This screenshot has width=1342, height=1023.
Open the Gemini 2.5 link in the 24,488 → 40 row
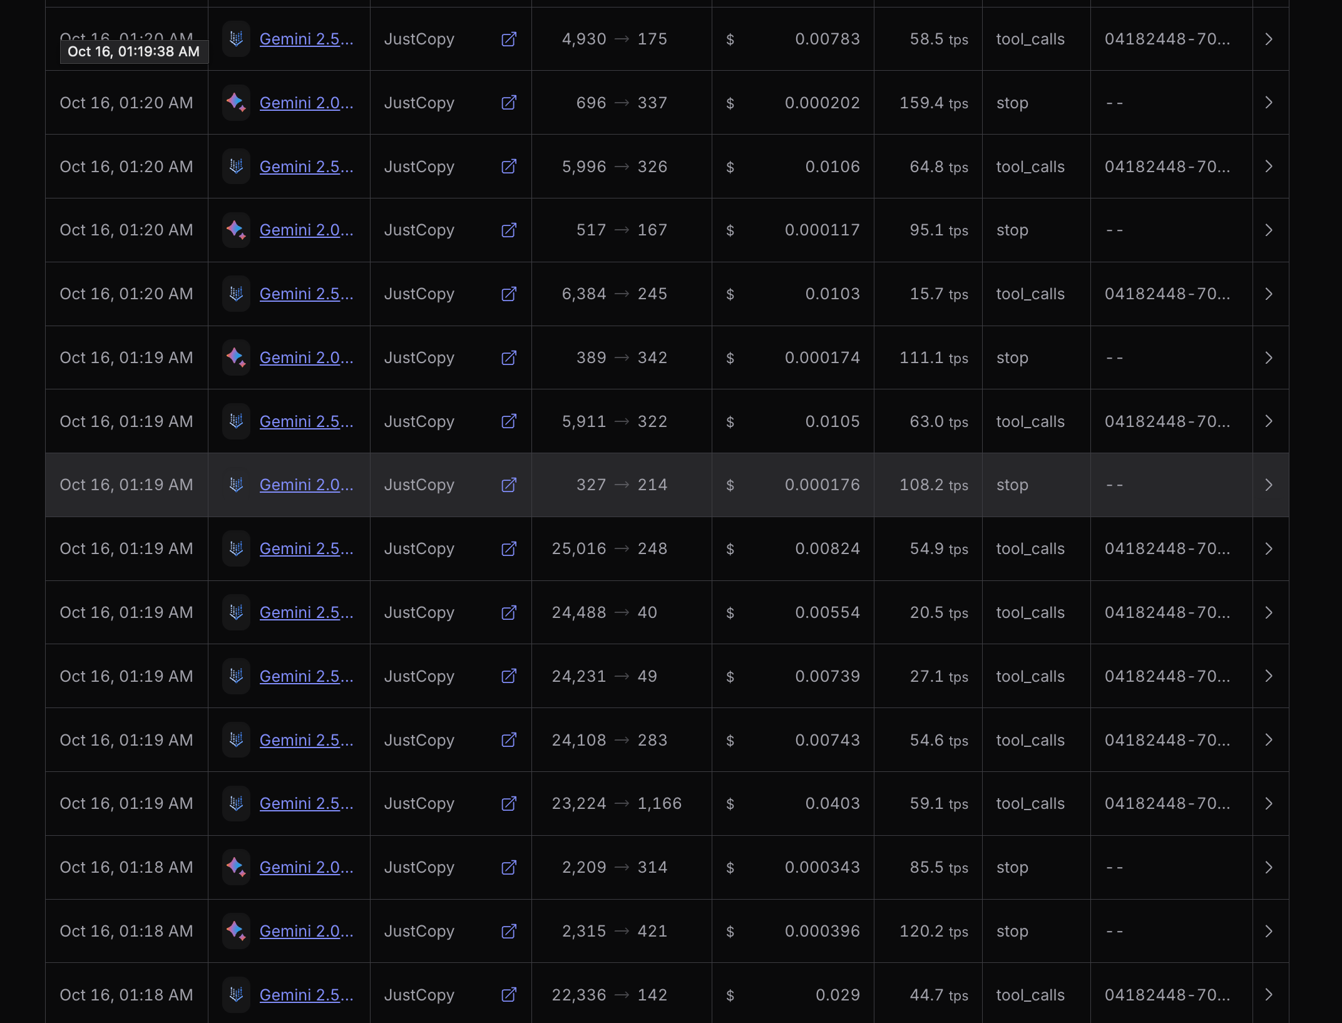(306, 612)
